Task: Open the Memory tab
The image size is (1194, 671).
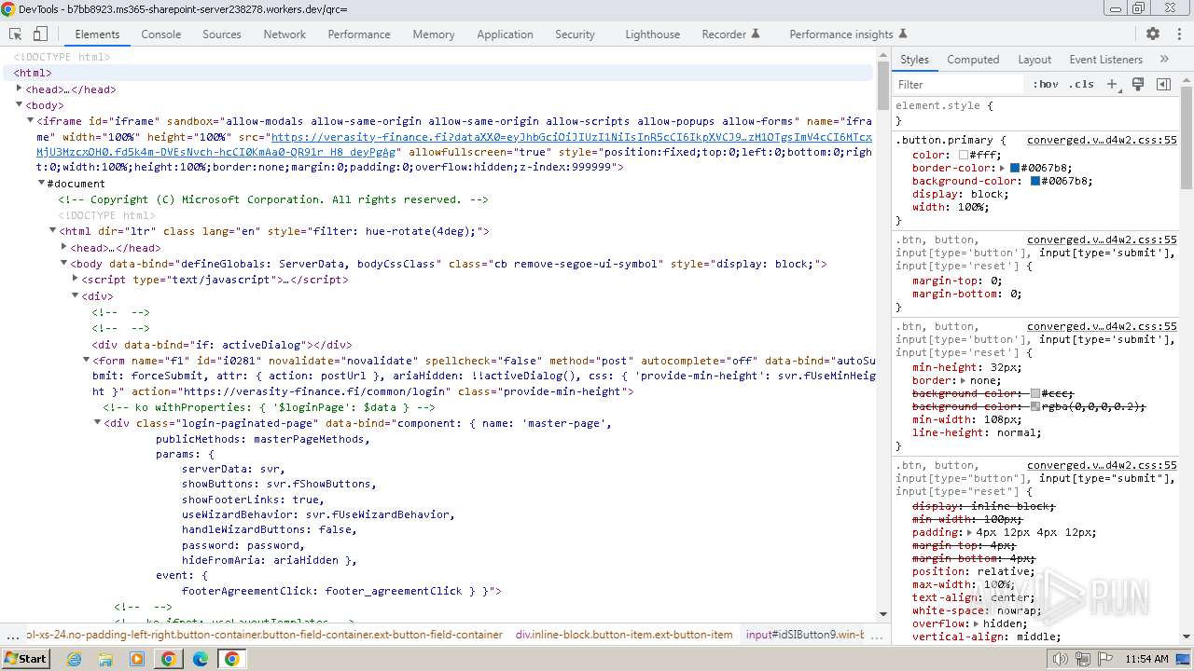Action: tap(434, 34)
